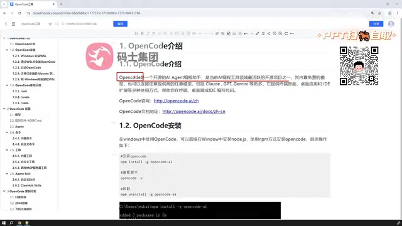This screenshot has width=402, height=226.
Task: Go to 1.2.1. Windows 安装WSL in outline
Action: tap(30, 56)
